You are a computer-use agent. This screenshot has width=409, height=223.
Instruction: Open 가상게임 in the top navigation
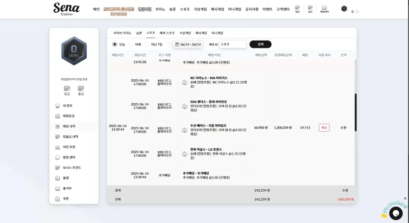[200, 9]
